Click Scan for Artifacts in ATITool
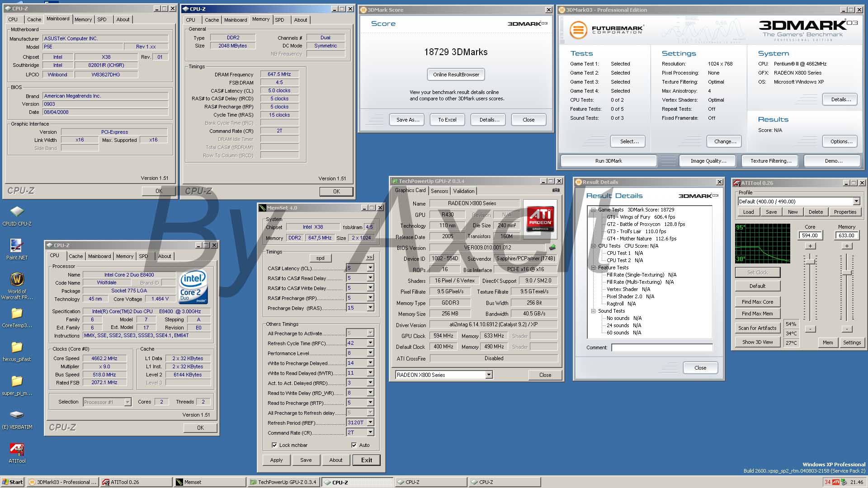 [757, 328]
